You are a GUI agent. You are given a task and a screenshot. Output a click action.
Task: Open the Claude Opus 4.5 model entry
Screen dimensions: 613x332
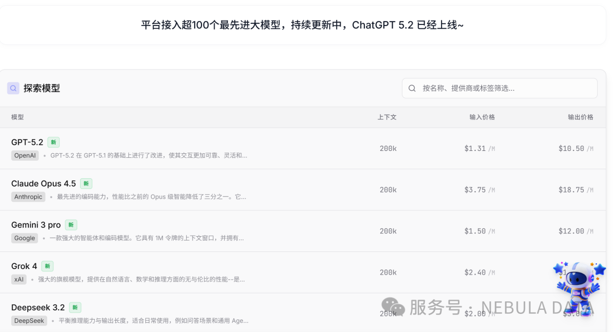click(x=303, y=190)
